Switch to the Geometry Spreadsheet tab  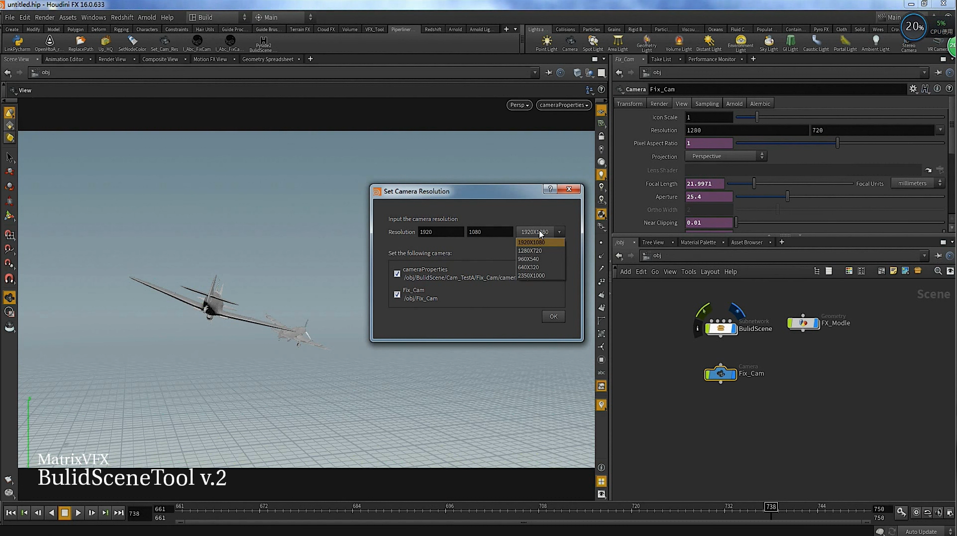click(268, 59)
